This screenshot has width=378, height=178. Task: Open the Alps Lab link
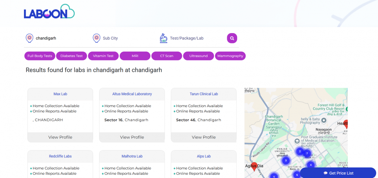click(x=204, y=156)
